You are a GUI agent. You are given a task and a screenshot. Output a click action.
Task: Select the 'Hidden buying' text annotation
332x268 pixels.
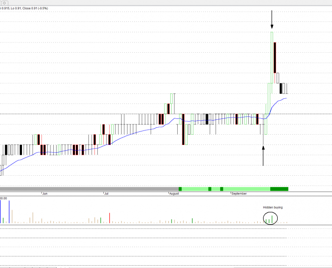coord(272,207)
